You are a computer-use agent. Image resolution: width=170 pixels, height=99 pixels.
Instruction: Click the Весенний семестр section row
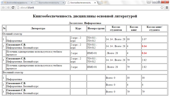click(85, 72)
